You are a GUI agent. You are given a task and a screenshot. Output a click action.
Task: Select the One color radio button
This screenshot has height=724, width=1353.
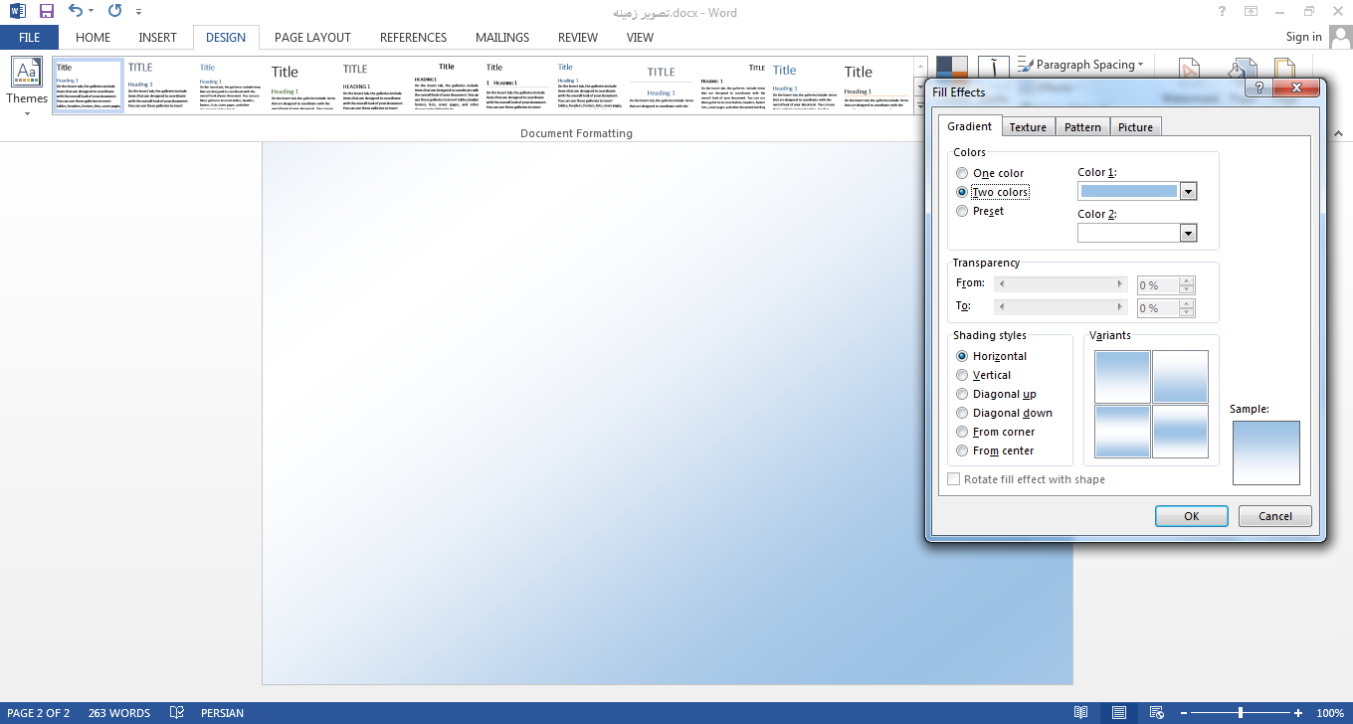(962, 173)
